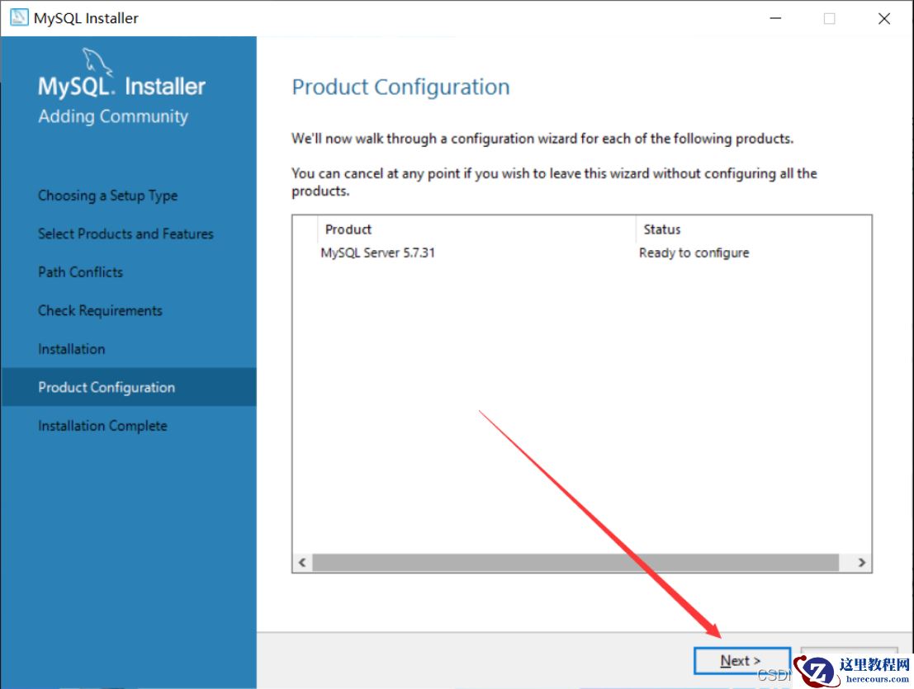The width and height of the screenshot is (914, 689).
Task: Click the Next button
Action: (741, 661)
